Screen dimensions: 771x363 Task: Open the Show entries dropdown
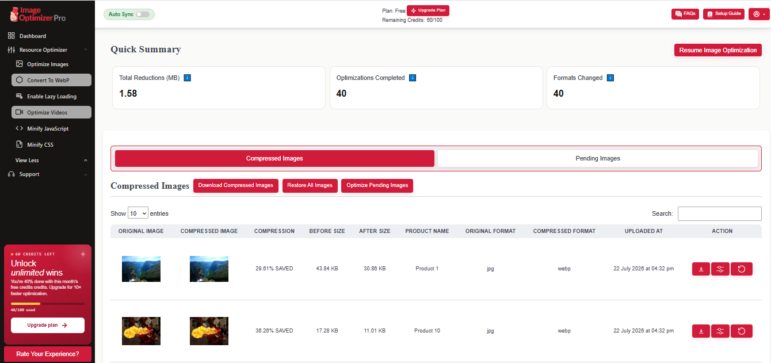138,213
